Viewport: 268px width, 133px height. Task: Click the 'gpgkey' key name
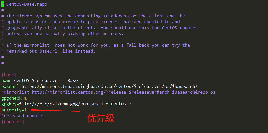tap(9, 104)
